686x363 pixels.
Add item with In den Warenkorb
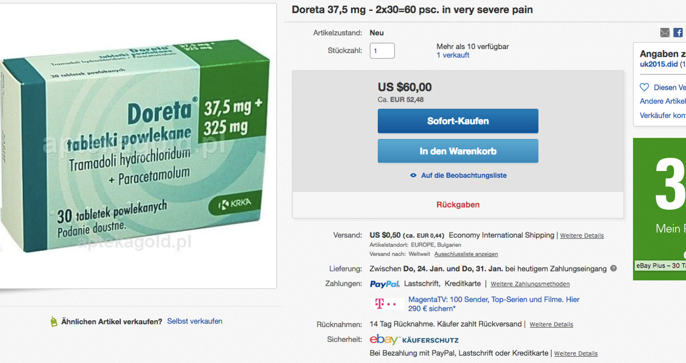[458, 151]
